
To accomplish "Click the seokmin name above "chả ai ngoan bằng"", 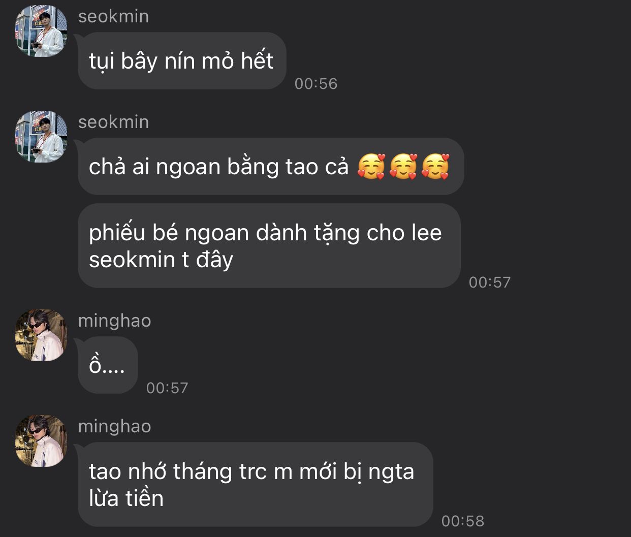I will click(x=114, y=122).
